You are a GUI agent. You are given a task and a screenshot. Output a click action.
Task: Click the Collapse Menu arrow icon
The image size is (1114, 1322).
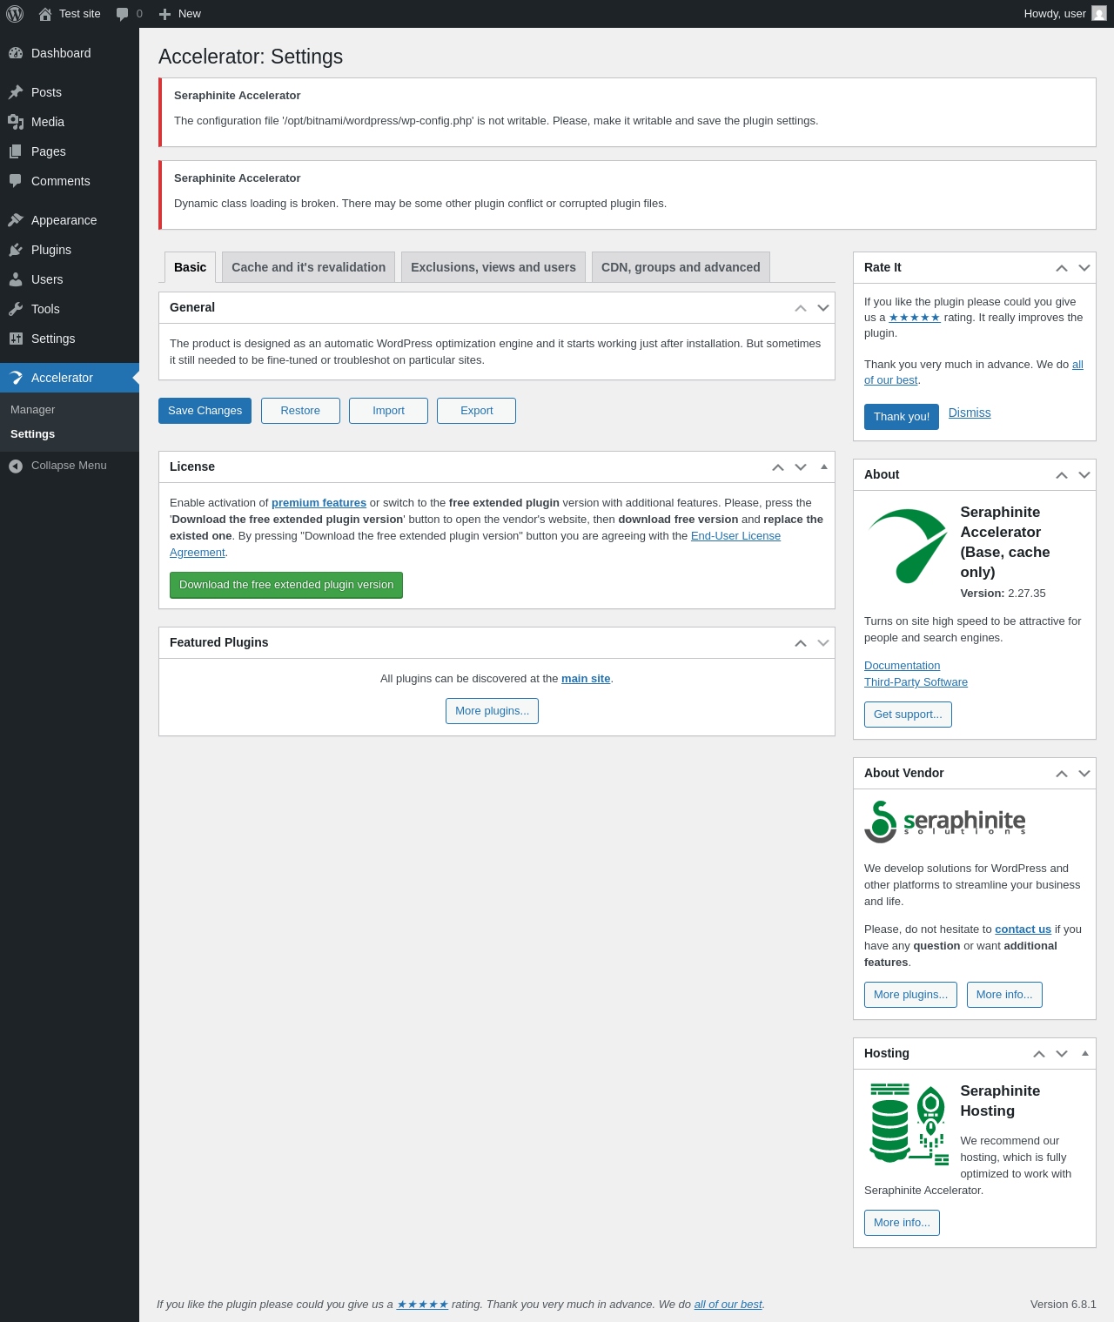(16, 466)
